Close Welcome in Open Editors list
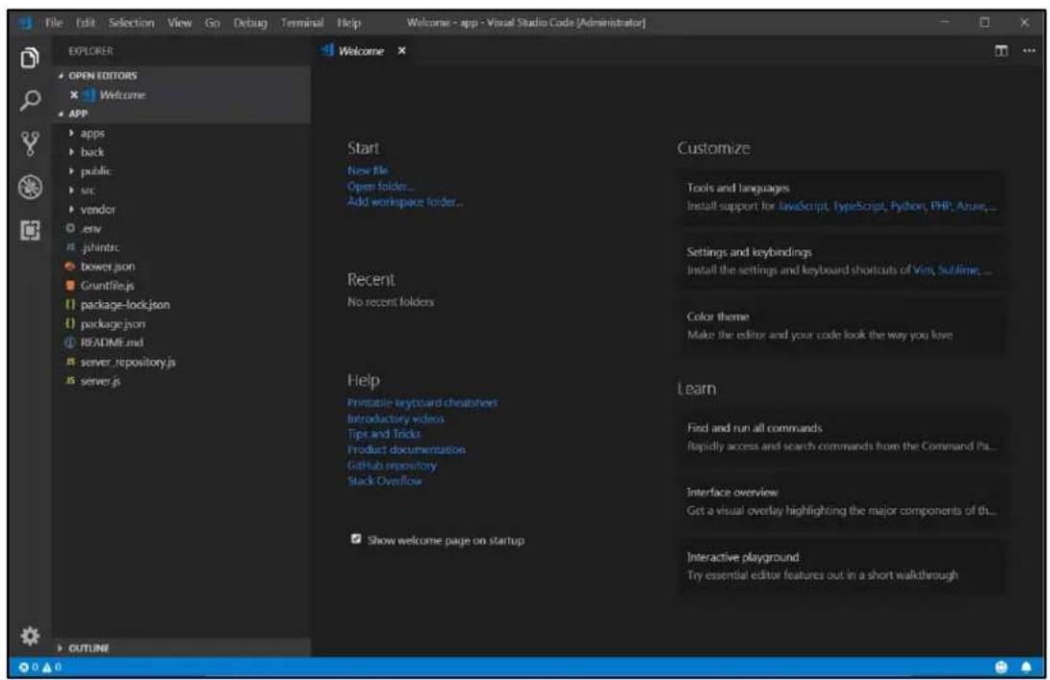This screenshot has height=680, width=1050. [74, 95]
